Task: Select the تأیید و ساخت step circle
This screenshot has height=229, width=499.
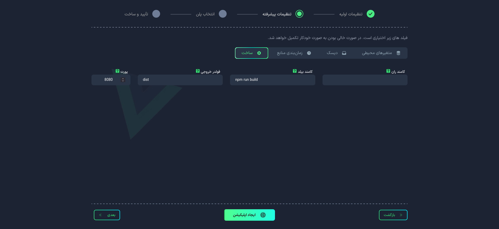Action: click(x=156, y=14)
